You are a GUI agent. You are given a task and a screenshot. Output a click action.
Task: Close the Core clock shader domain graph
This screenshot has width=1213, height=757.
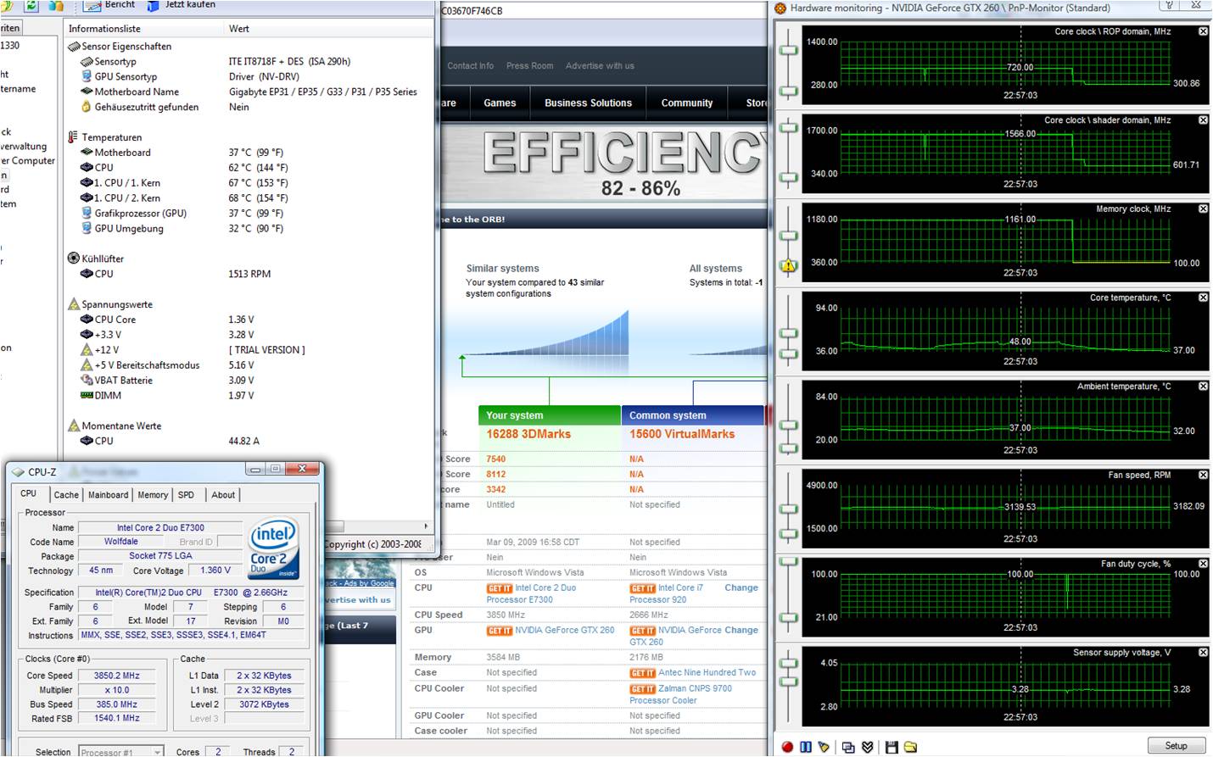click(x=1203, y=120)
